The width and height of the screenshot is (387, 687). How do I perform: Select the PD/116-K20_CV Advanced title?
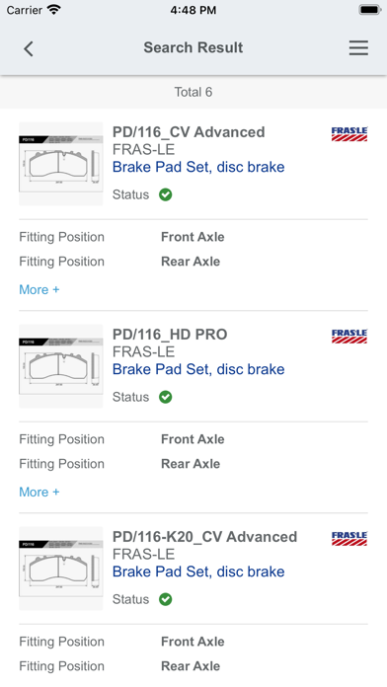click(204, 537)
